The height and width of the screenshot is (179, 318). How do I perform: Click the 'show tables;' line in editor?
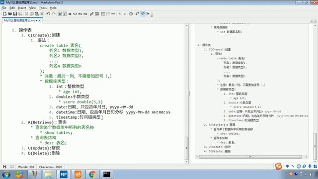click(58, 133)
